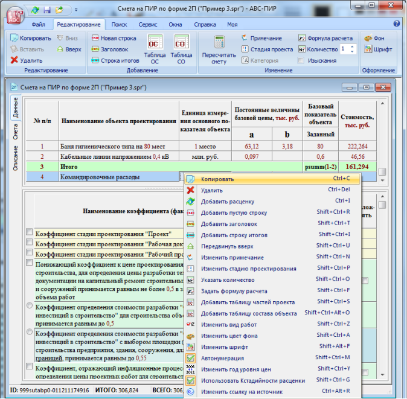The height and width of the screenshot is (399, 407).
Task: Check the "Рабочая док" stage coefficient checkbox
Action: [x=30, y=242]
